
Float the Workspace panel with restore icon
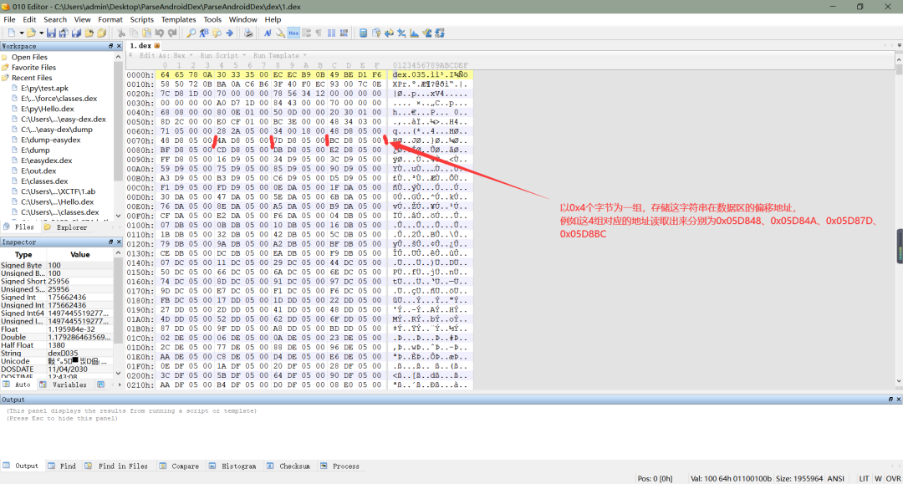point(110,46)
